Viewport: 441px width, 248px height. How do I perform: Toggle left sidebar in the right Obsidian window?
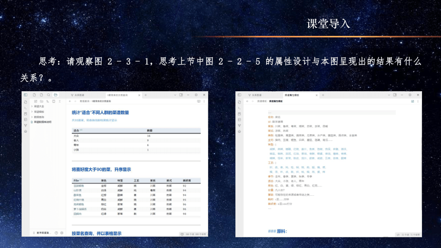click(239, 95)
